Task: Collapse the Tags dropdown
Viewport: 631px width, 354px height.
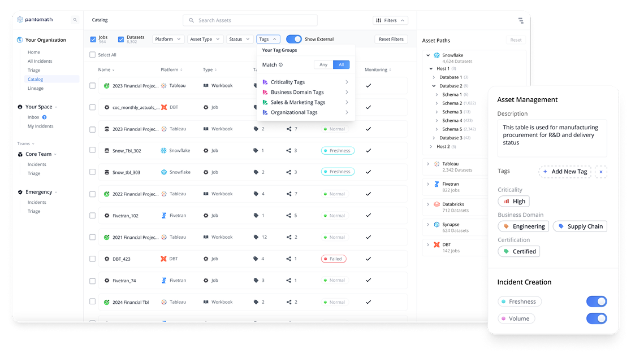Action: (x=268, y=39)
